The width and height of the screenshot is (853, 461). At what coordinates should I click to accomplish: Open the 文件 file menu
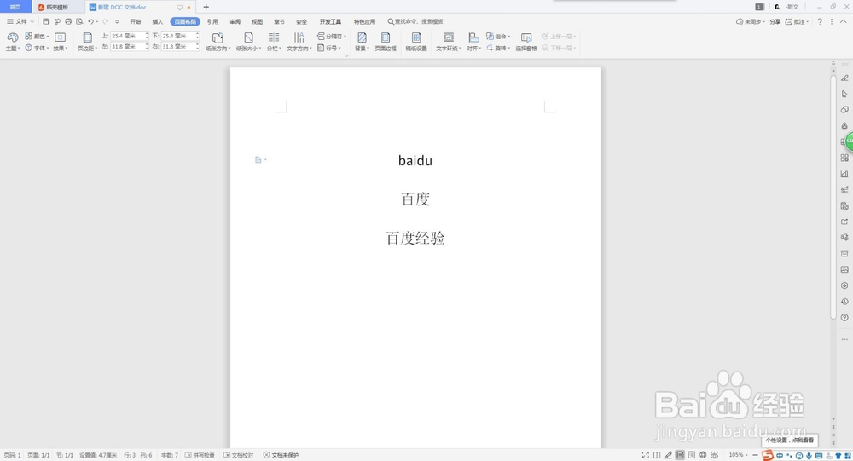pos(20,21)
